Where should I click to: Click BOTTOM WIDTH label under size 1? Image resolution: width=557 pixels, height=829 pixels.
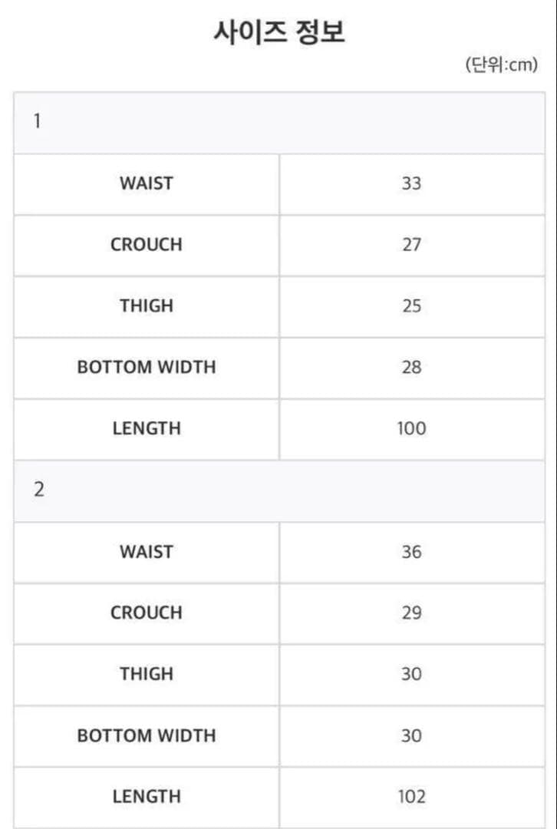[x=147, y=367]
